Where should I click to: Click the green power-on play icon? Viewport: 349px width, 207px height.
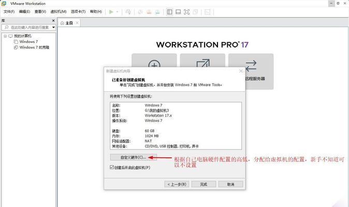(111, 12)
